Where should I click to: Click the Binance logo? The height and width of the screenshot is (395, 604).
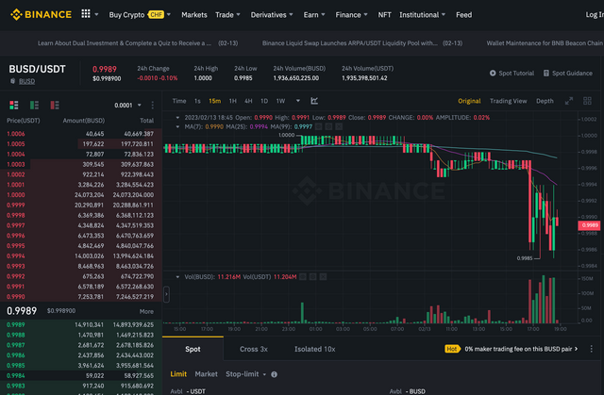click(x=41, y=15)
